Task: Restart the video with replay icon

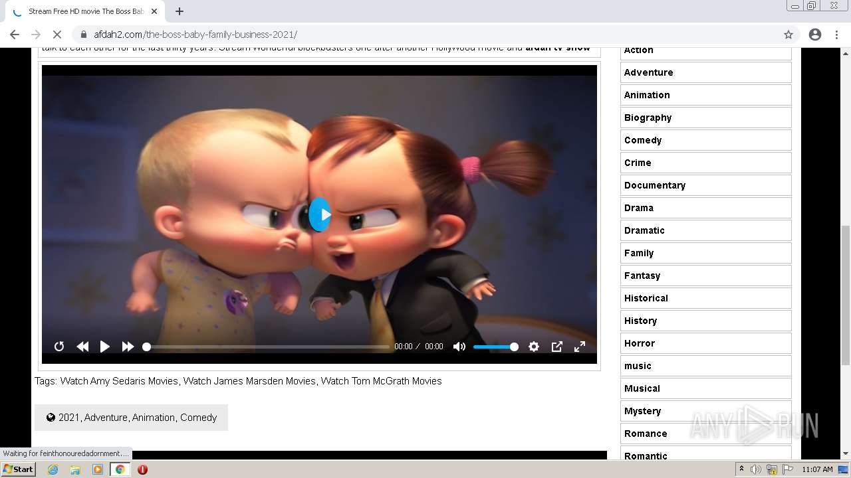Action: click(x=59, y=347)
